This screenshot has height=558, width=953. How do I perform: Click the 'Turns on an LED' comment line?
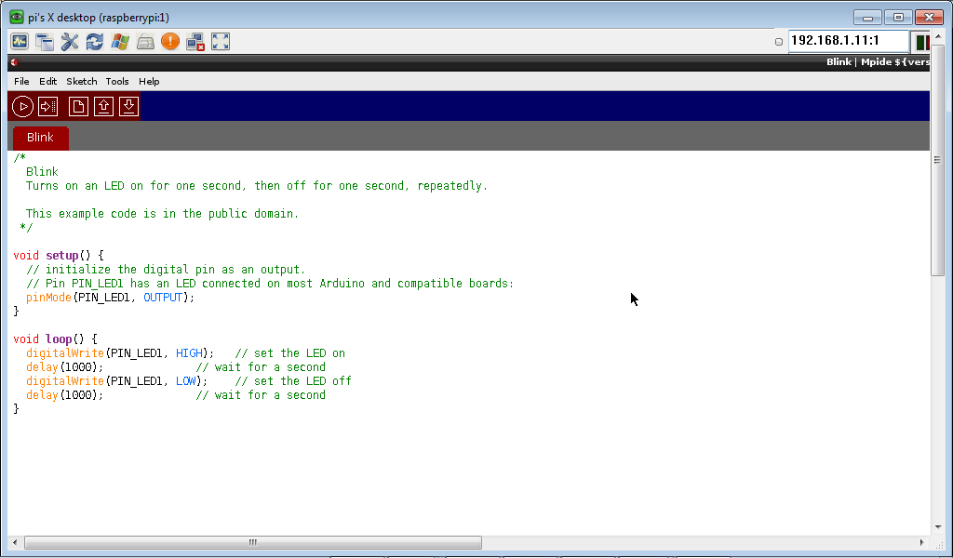coord(257,186)
